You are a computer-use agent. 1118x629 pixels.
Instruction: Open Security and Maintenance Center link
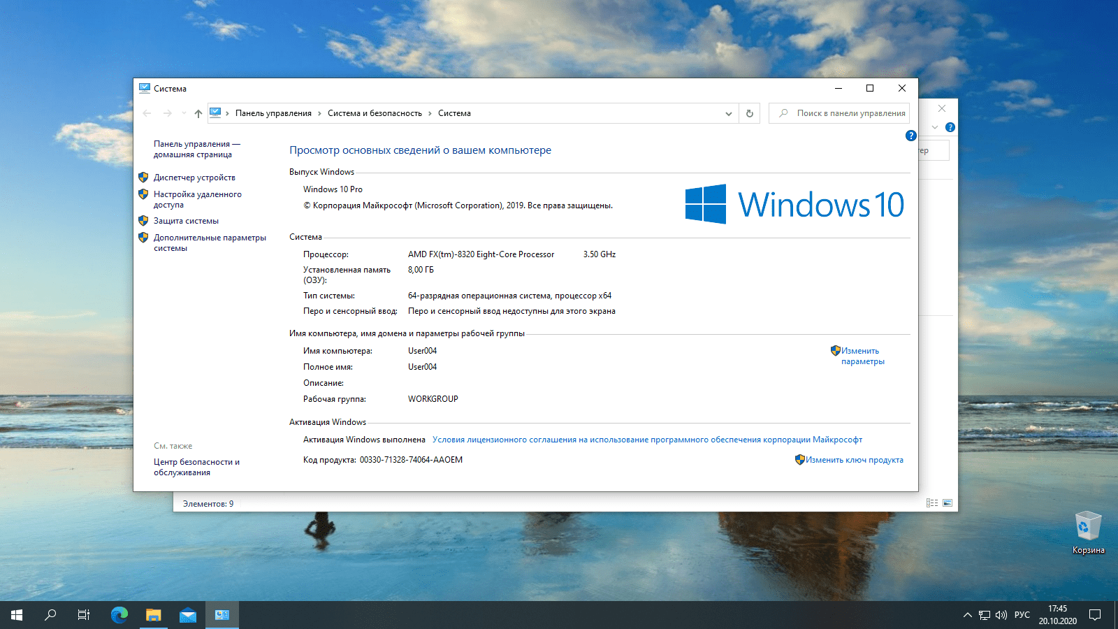point(196,467)
